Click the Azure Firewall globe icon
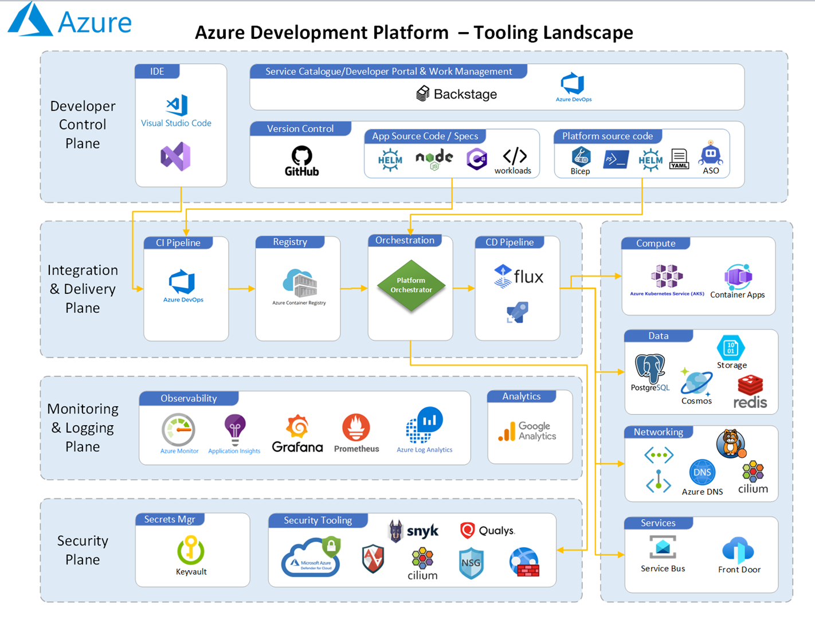 coord(524,562)
